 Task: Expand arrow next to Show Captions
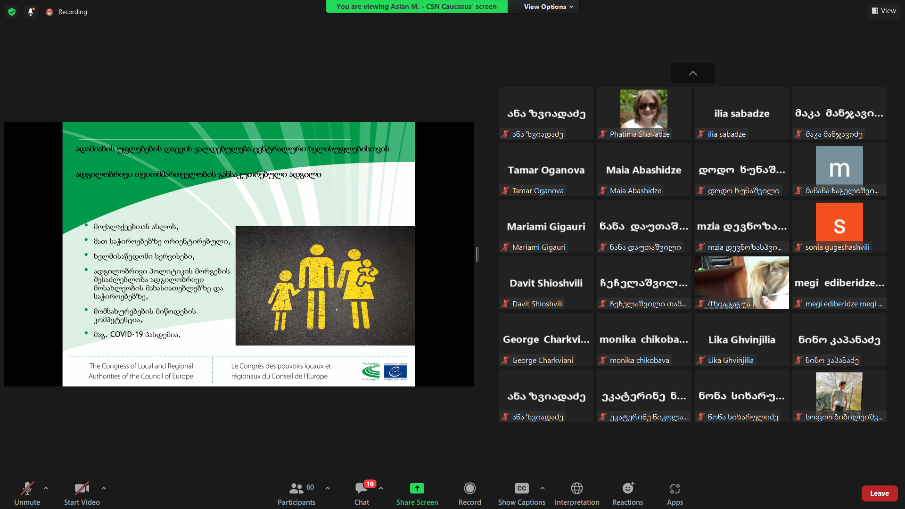[x=543, y=488]
